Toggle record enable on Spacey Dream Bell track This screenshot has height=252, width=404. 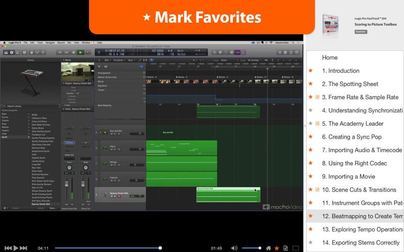pos(119,197)
